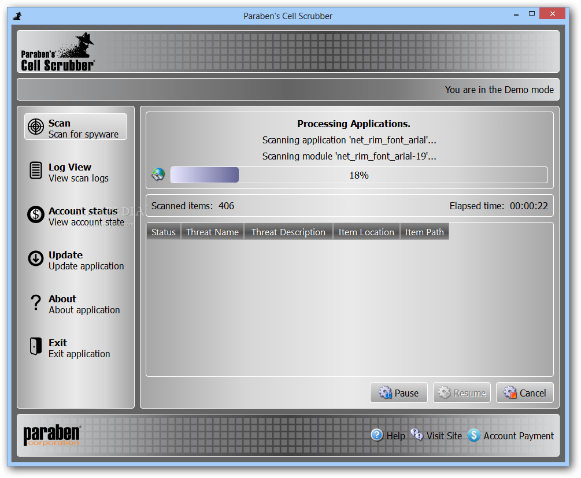Click the 'Scanning application' status line

[x=349, y=140]
